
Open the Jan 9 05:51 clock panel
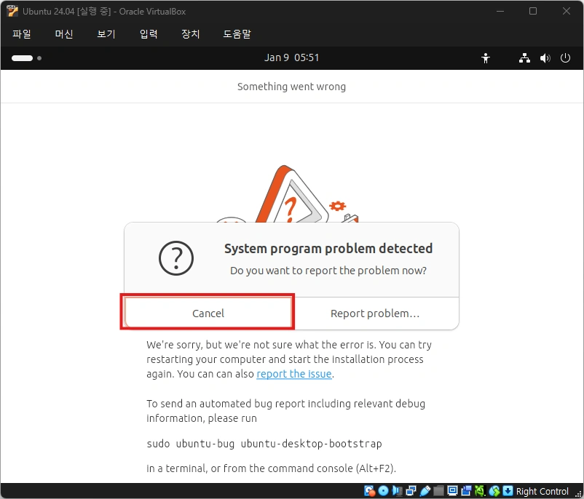point(291,57)
